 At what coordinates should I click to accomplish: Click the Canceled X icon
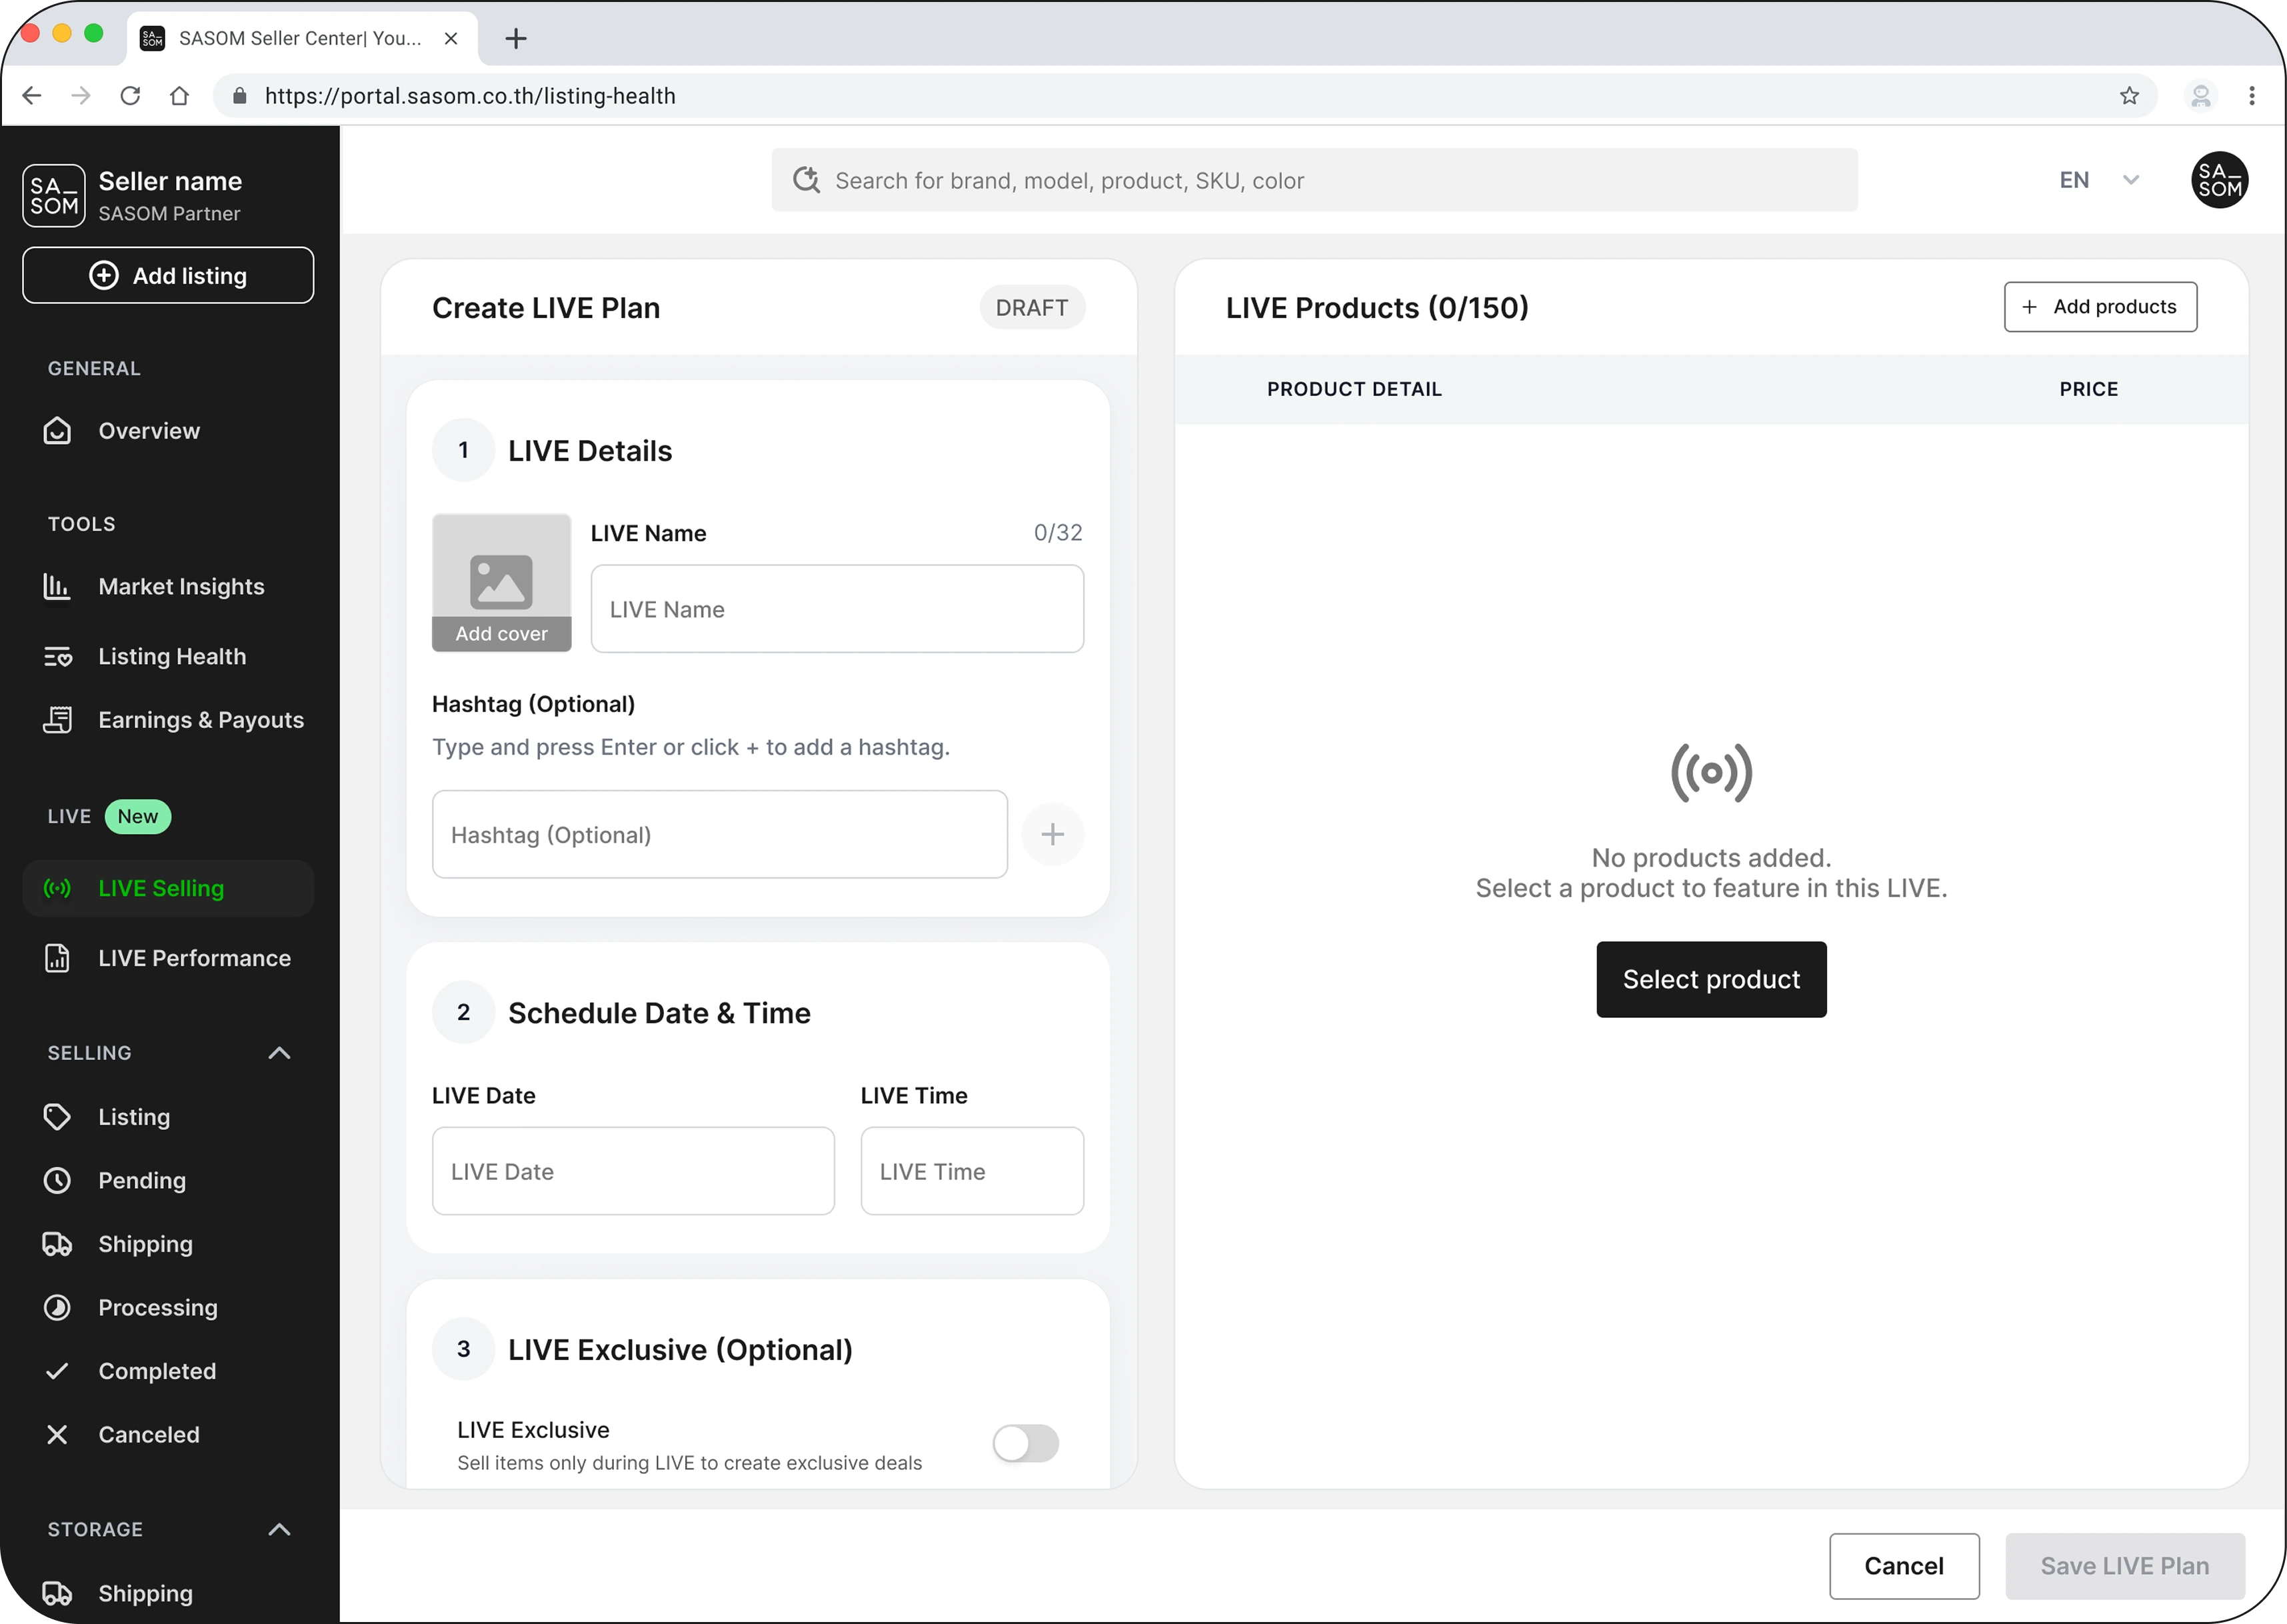[57, 1435]
